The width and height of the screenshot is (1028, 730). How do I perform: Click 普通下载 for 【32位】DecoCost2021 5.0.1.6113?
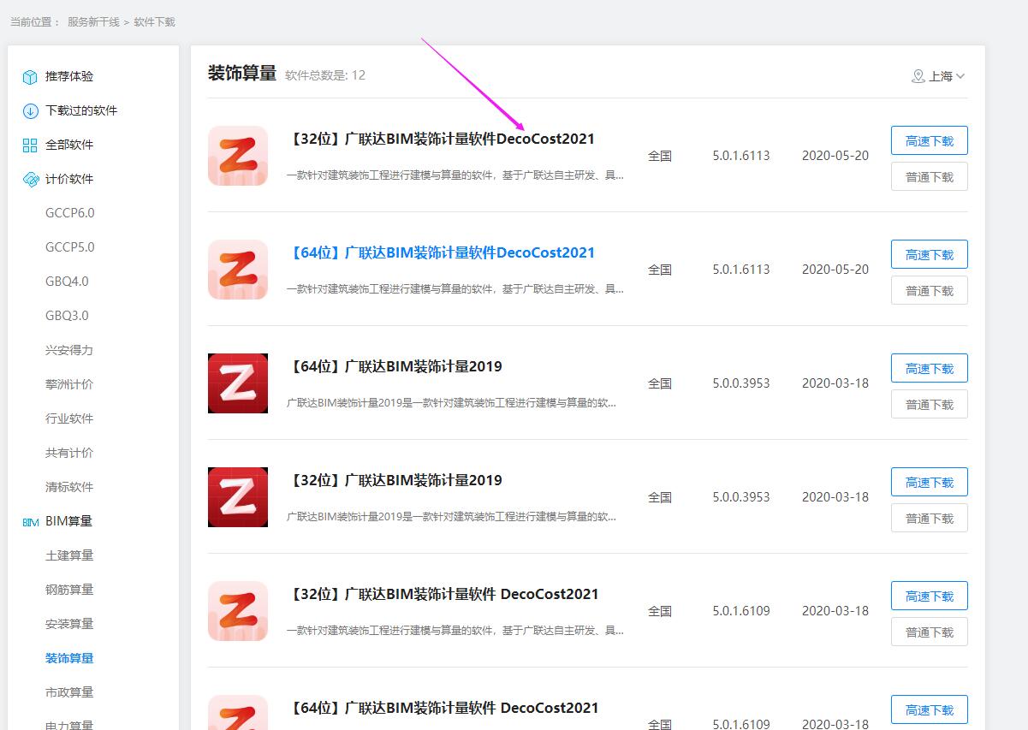(x=930, y=176)
